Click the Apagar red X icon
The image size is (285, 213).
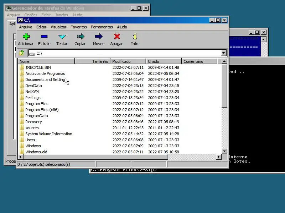[x=117, y=37]
